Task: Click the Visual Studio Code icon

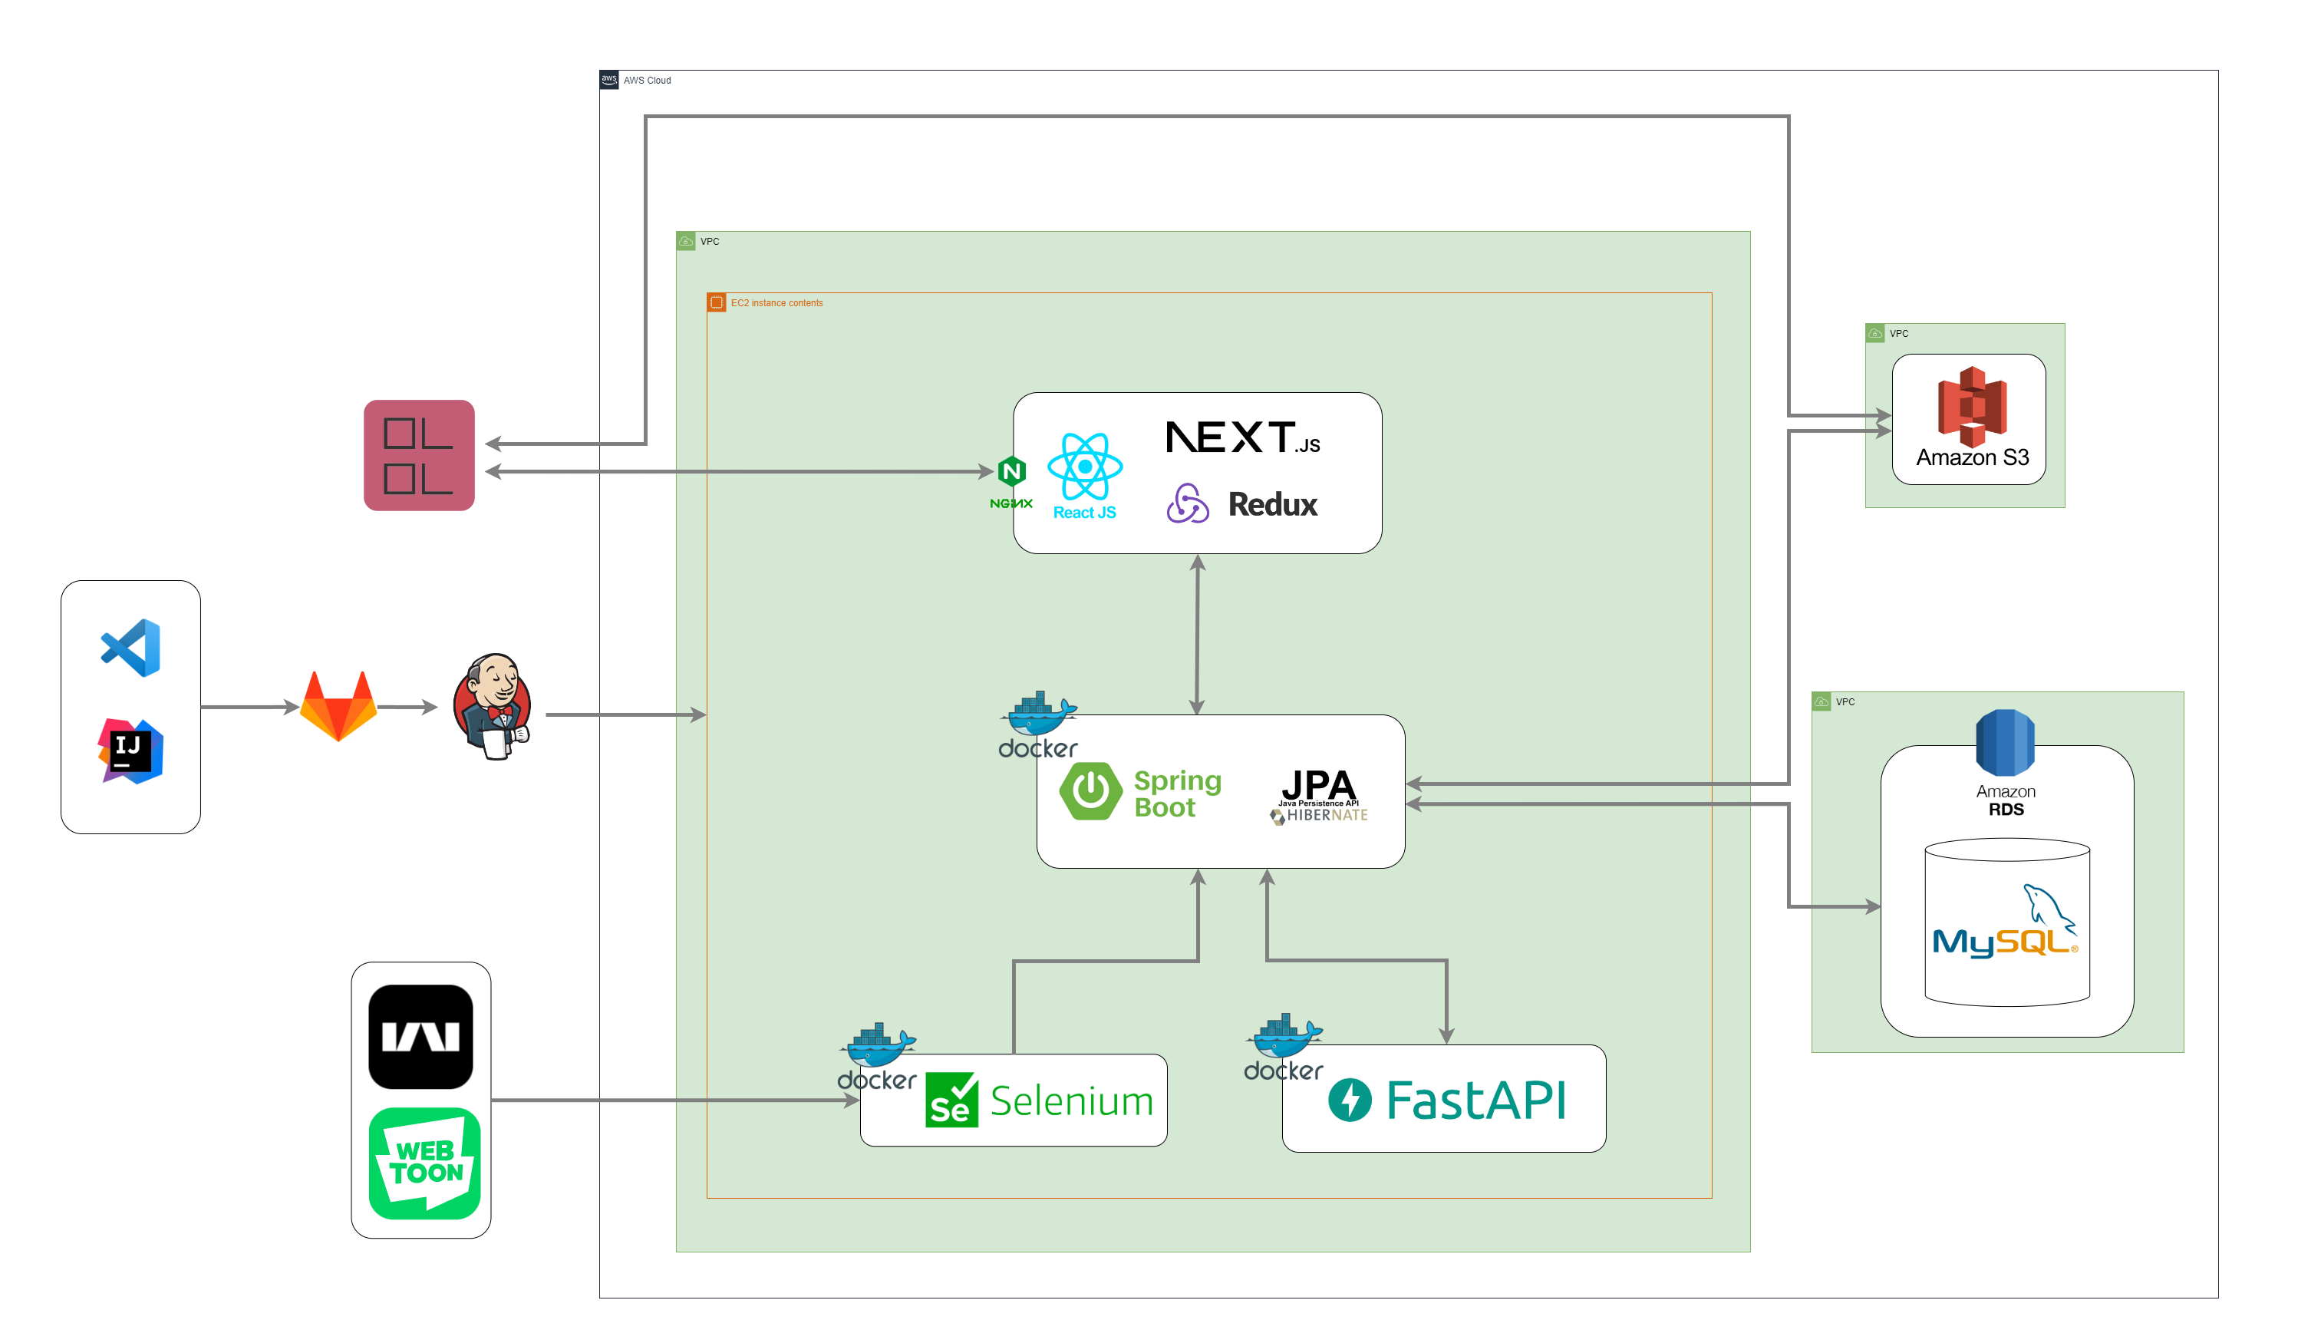Action: click(x=130, y=648)
